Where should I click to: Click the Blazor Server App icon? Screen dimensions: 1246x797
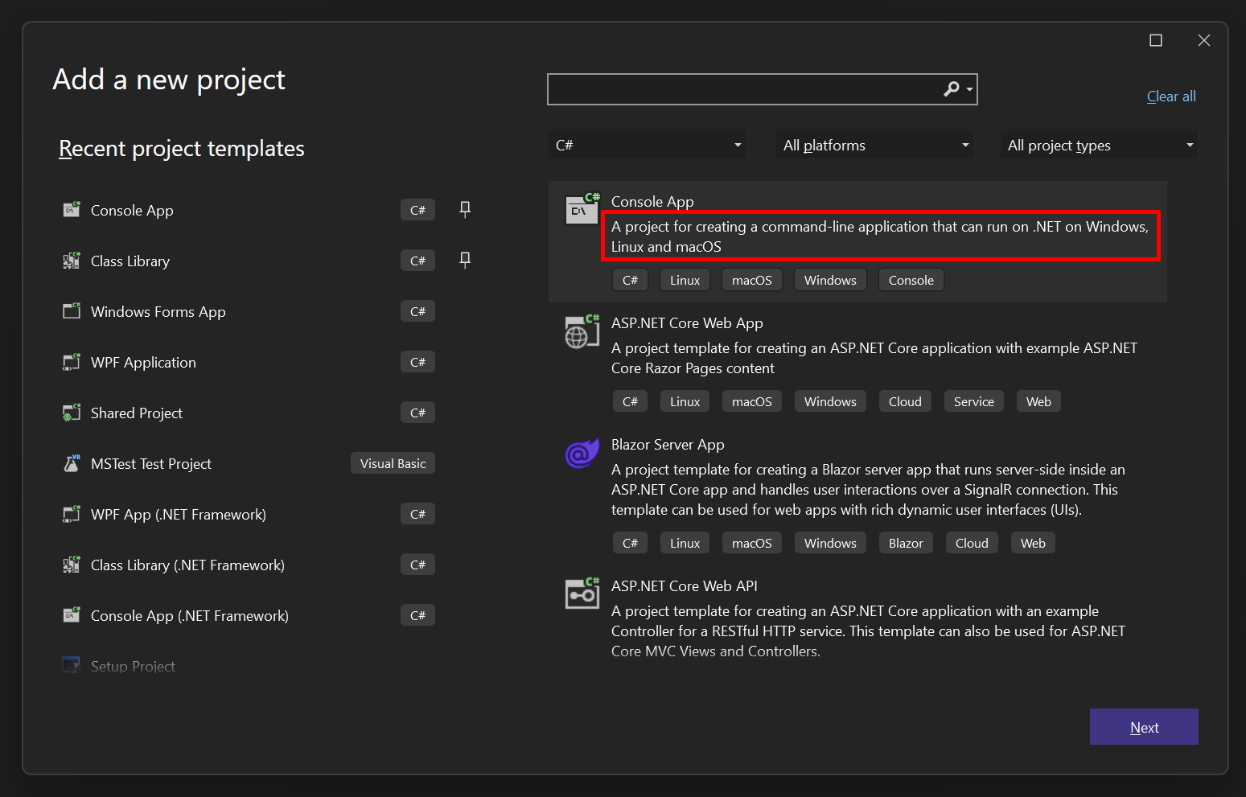pos(582,452)
